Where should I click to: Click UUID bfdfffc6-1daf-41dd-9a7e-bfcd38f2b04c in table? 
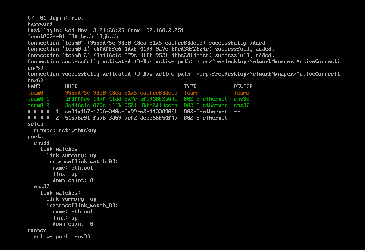[x=121, y=99]
